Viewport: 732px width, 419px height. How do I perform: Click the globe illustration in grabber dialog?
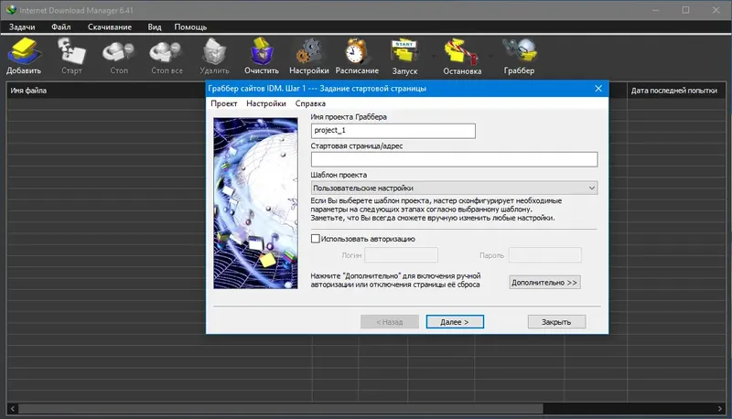(255, 203)
